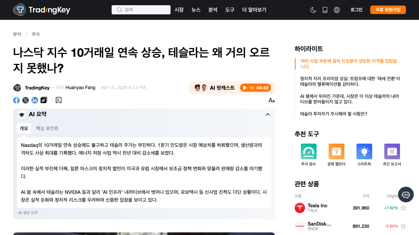Share the article on X
This screenshot has height=235, width=419.
[26, 100]
